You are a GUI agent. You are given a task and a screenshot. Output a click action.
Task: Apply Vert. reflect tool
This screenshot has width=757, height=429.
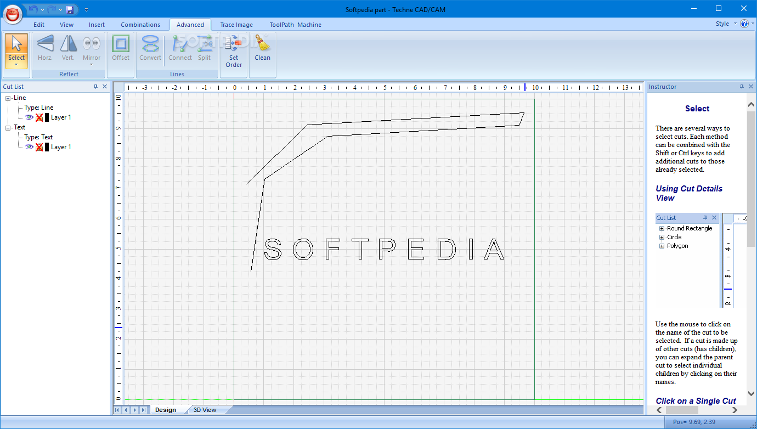point(68,47)
